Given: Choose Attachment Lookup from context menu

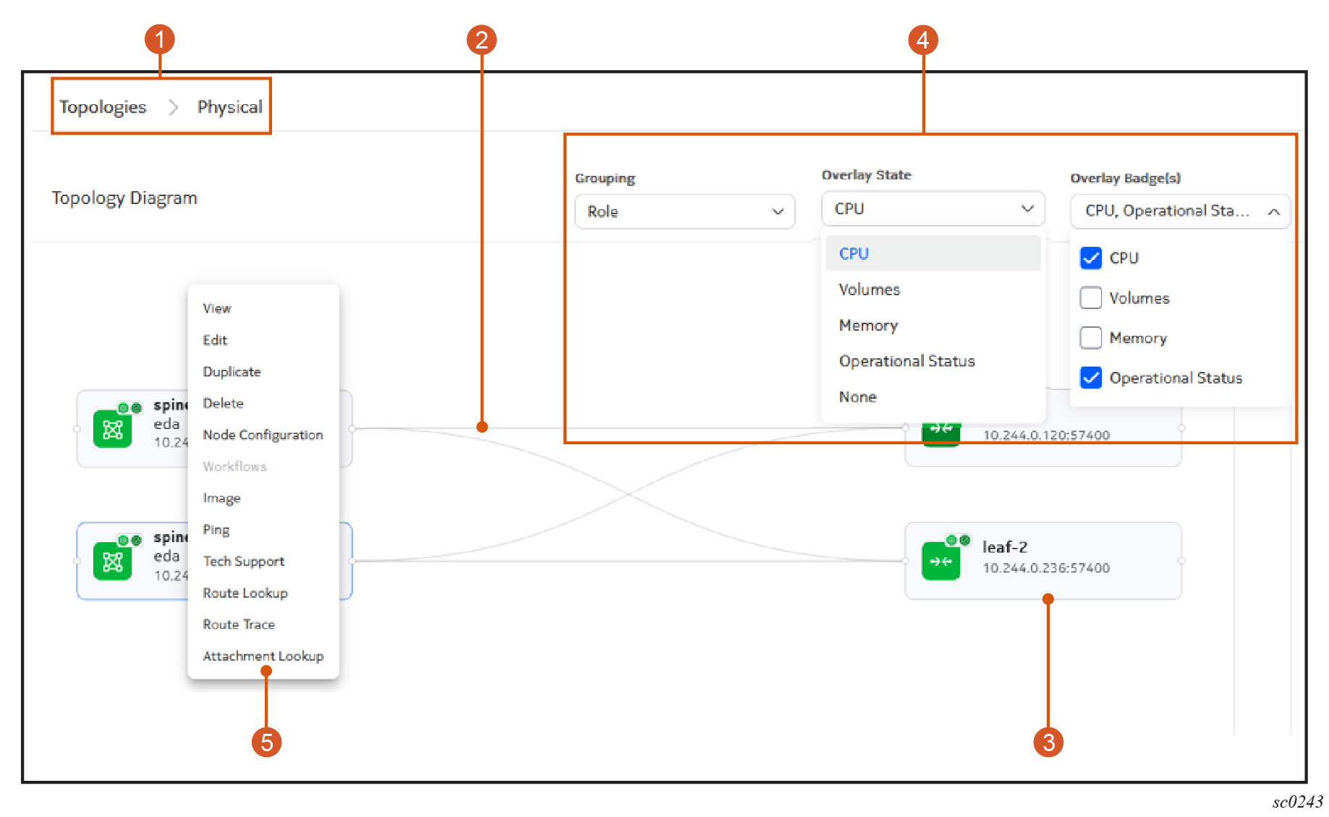Looking at the screenshot, I should [263, 656].
